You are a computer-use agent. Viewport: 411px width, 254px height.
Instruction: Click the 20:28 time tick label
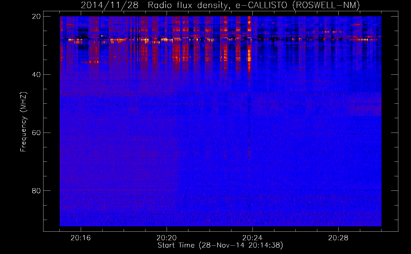338,238
